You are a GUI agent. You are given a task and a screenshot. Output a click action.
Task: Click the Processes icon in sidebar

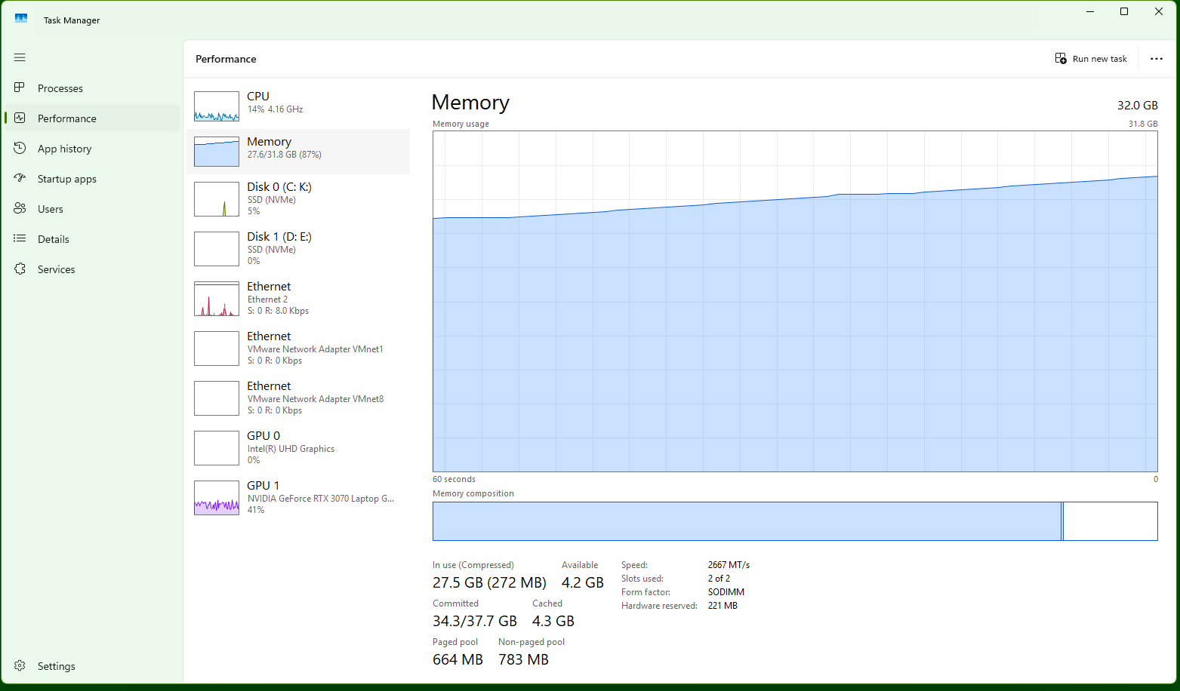20,88
